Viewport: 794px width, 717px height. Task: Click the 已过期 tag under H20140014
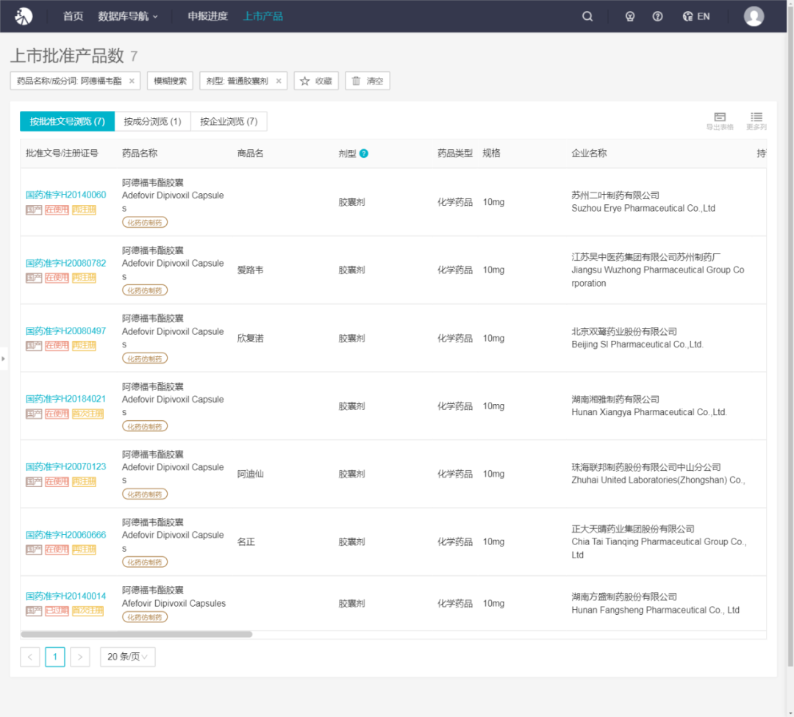(57, 610)
